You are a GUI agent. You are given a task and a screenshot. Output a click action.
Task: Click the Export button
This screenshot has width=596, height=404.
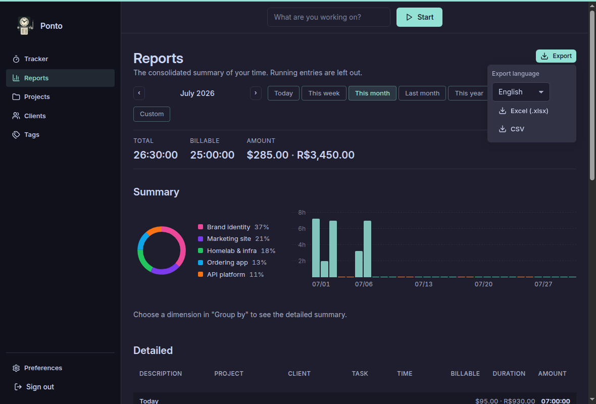556,56
